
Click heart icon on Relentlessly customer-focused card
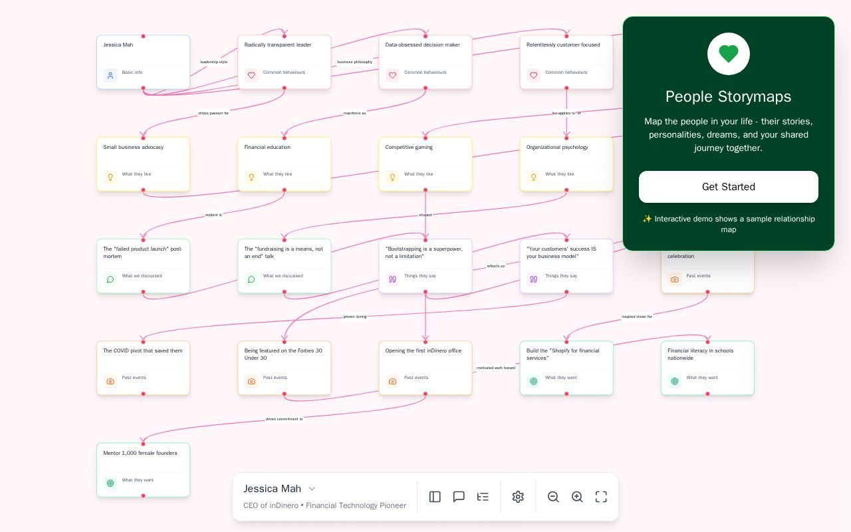click(533, 75)
